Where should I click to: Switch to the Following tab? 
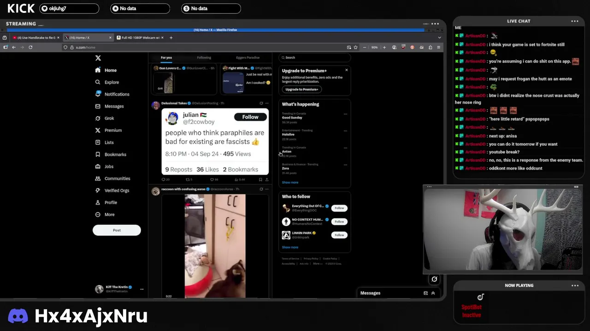[x=204, y=57]
